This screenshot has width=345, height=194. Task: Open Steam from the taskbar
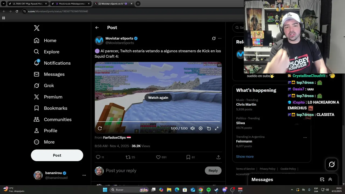coord(216,190)
